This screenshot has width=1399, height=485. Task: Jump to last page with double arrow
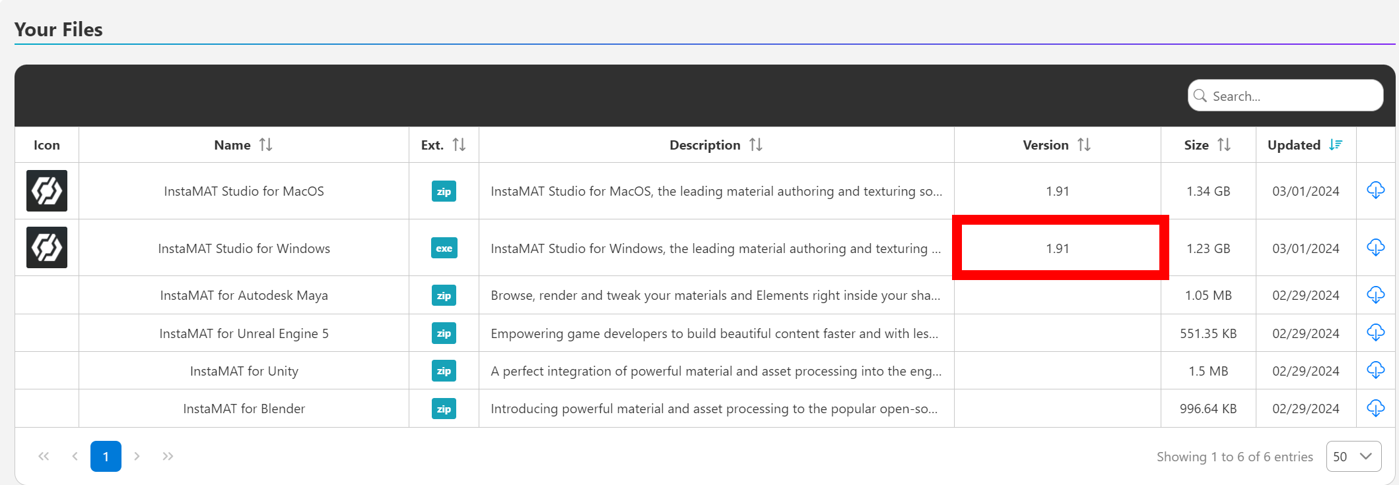coord(168,457)
